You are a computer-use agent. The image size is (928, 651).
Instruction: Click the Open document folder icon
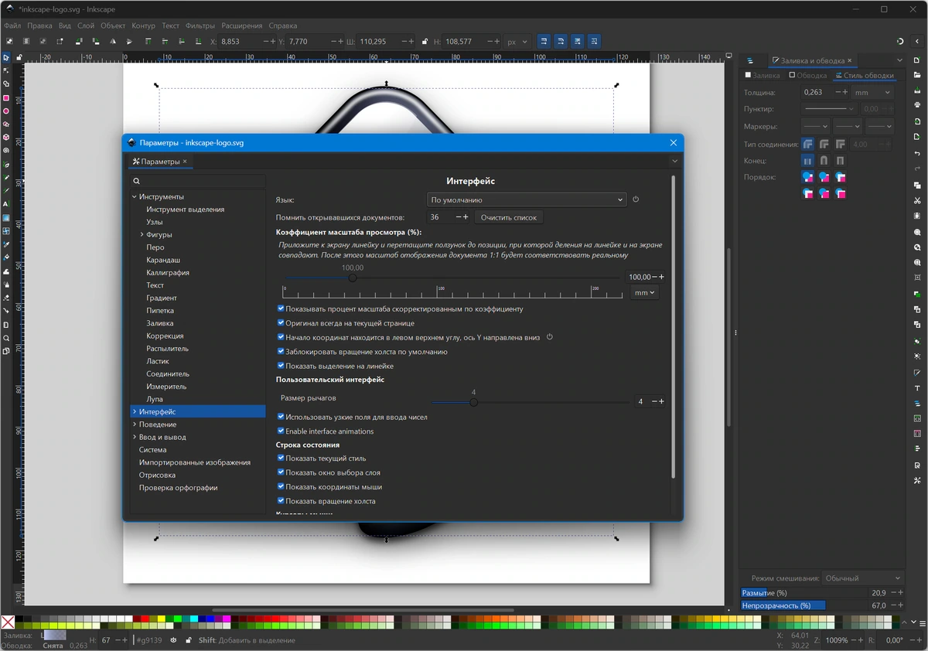[917, 75]
